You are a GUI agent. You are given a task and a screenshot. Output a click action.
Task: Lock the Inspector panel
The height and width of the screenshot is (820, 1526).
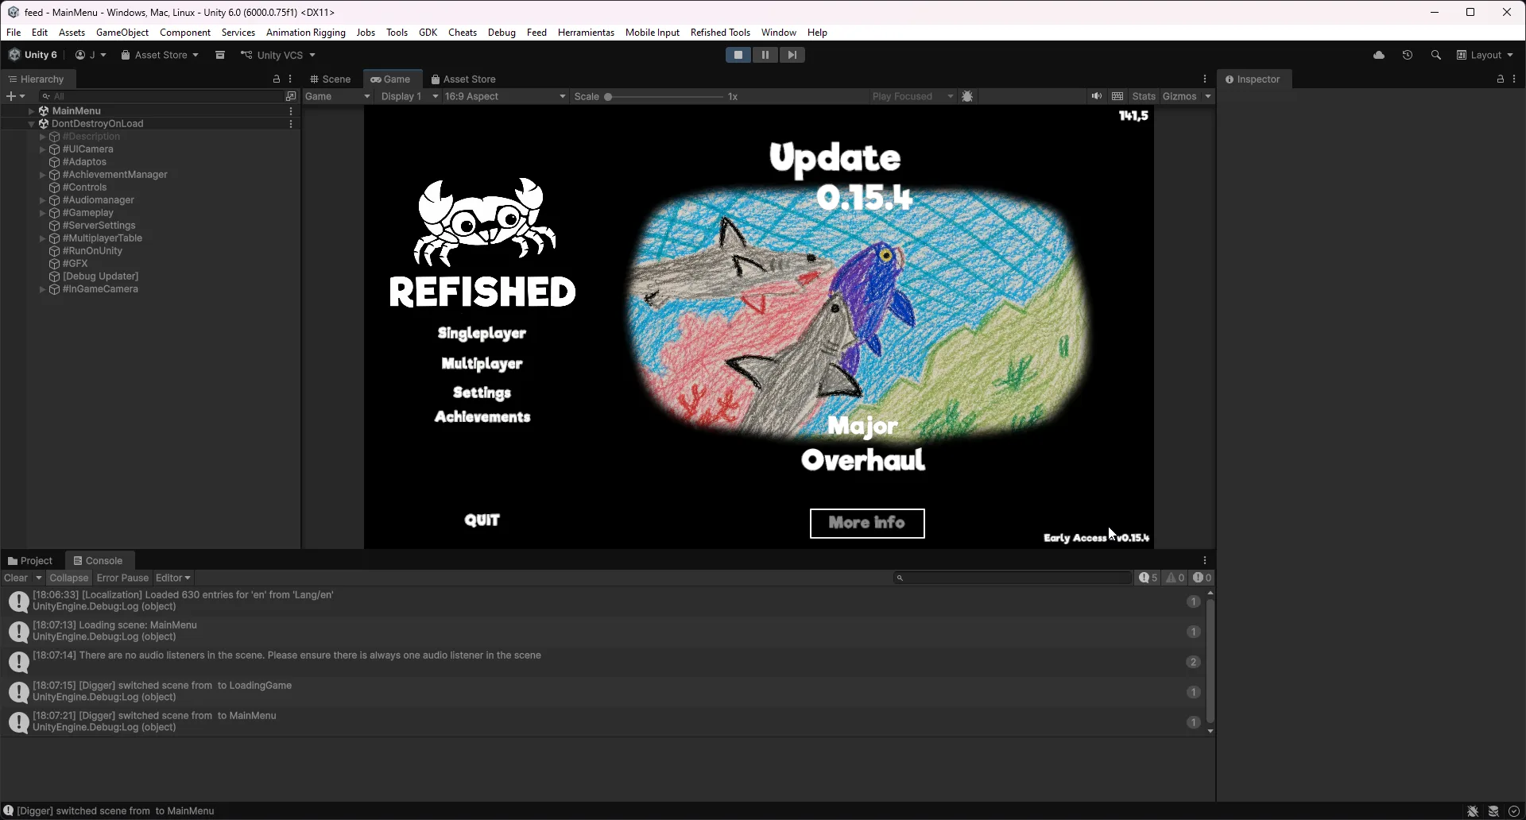[1501, 79]
